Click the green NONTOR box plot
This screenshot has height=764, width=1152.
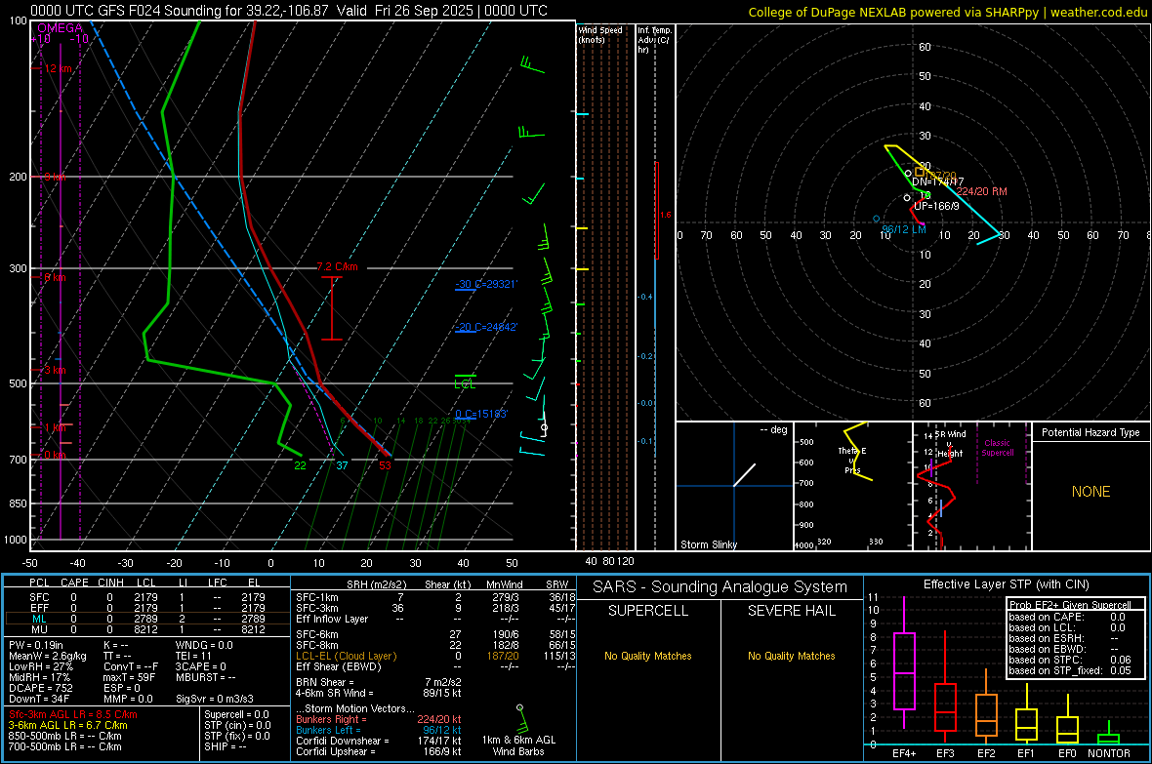pyautogui.click(x=1109, y=734)
